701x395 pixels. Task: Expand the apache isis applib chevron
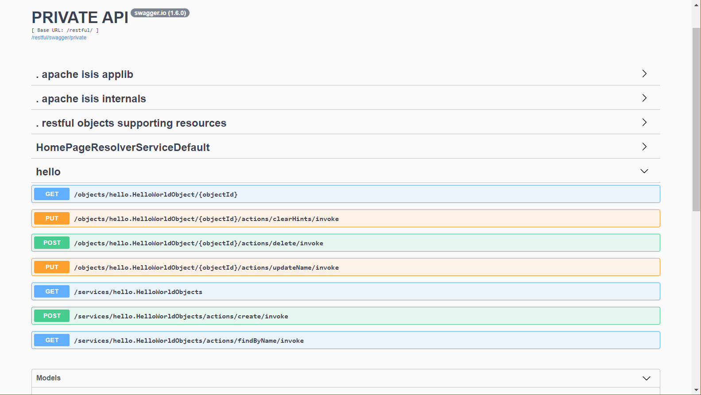coord(644,74)
